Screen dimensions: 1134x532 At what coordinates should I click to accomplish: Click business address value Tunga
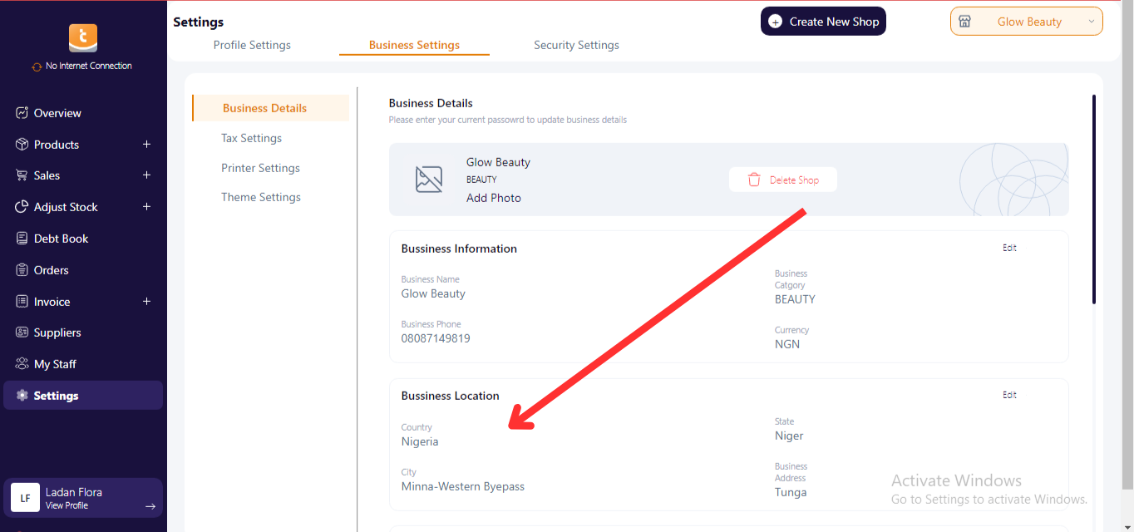click(x=791, y=492)
